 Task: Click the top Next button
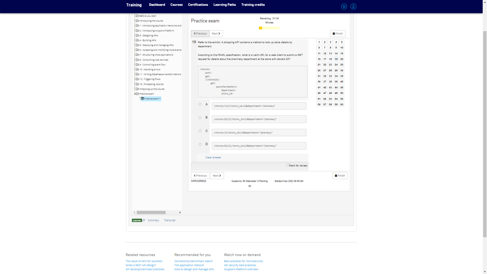tap(216, 34)
